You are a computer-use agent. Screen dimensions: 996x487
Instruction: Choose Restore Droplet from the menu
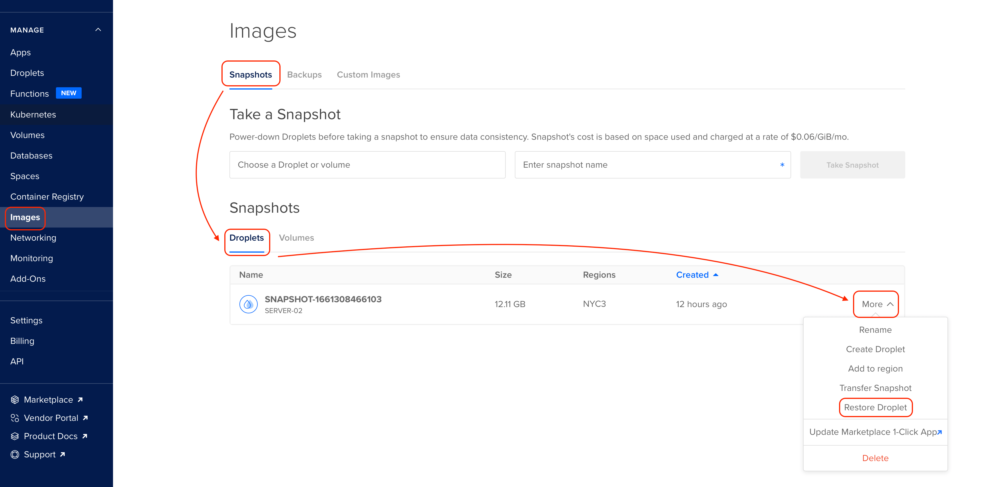click(x=875, y=407)
